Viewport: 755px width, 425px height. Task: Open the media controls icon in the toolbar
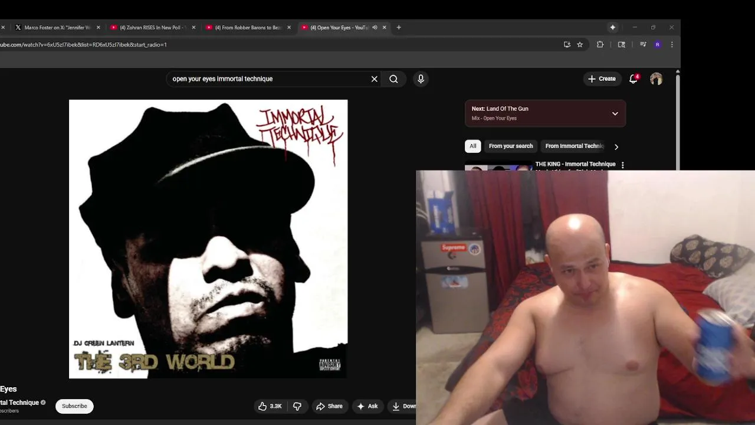(x=643, y=44)
